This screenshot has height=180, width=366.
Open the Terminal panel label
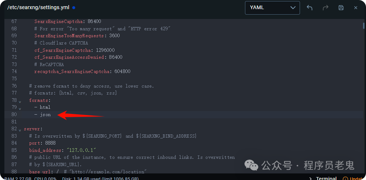pos(326,179)
